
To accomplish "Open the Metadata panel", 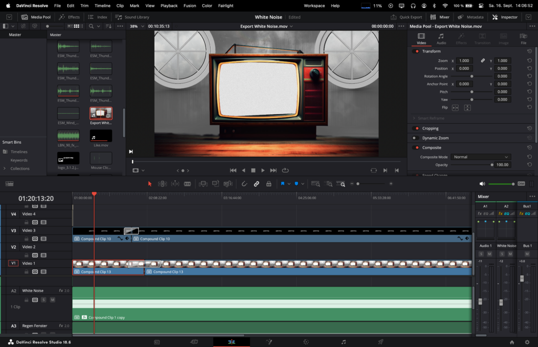I will [470, 17].
